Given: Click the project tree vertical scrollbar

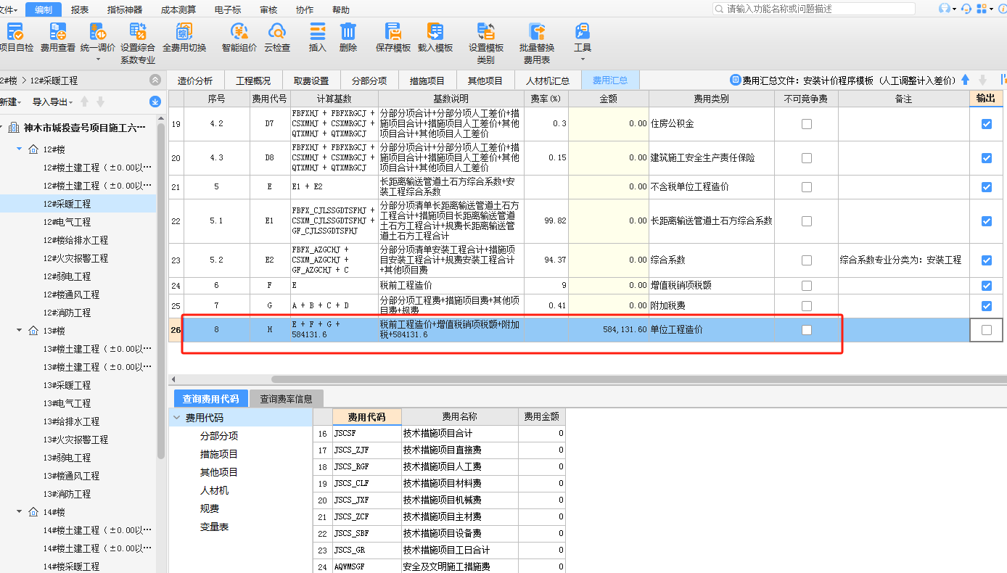Looking at the screenshot, I should click(x=161, y=290).
